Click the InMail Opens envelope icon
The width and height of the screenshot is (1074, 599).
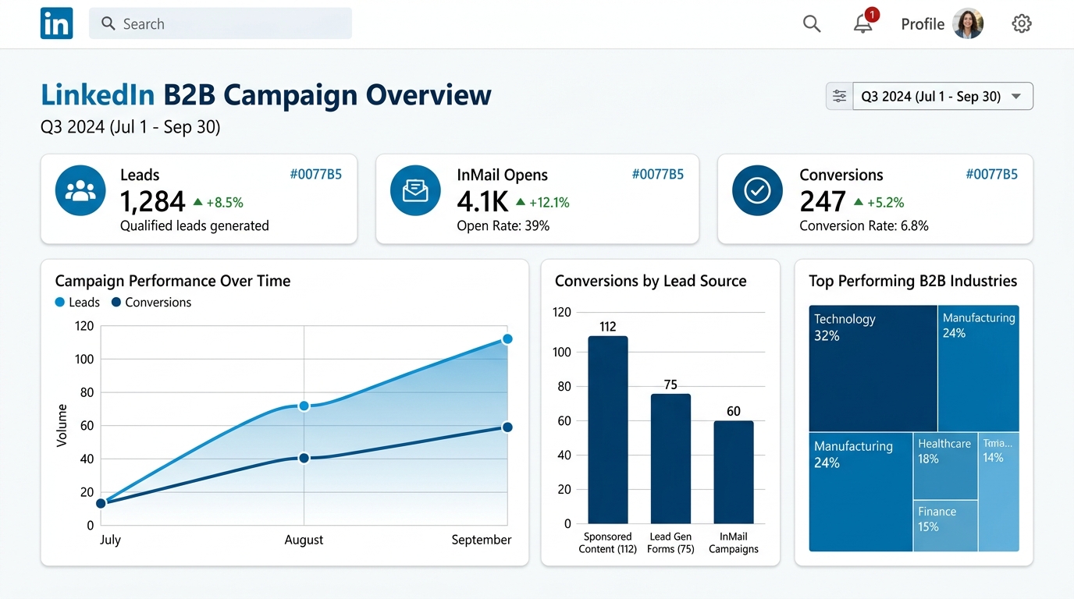coord(415,190)
